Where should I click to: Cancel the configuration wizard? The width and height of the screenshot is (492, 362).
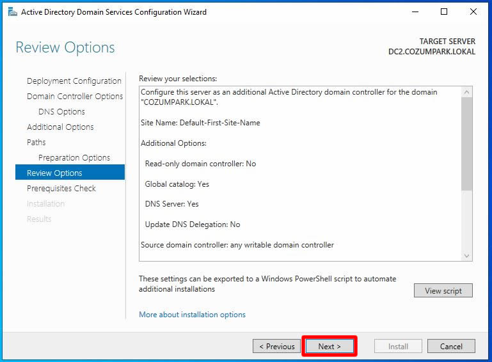click(451, 347)
